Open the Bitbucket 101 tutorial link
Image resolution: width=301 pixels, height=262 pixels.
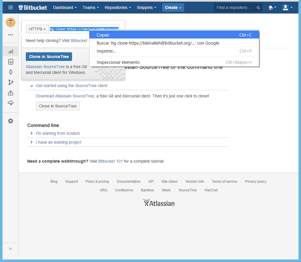[110, 161]
